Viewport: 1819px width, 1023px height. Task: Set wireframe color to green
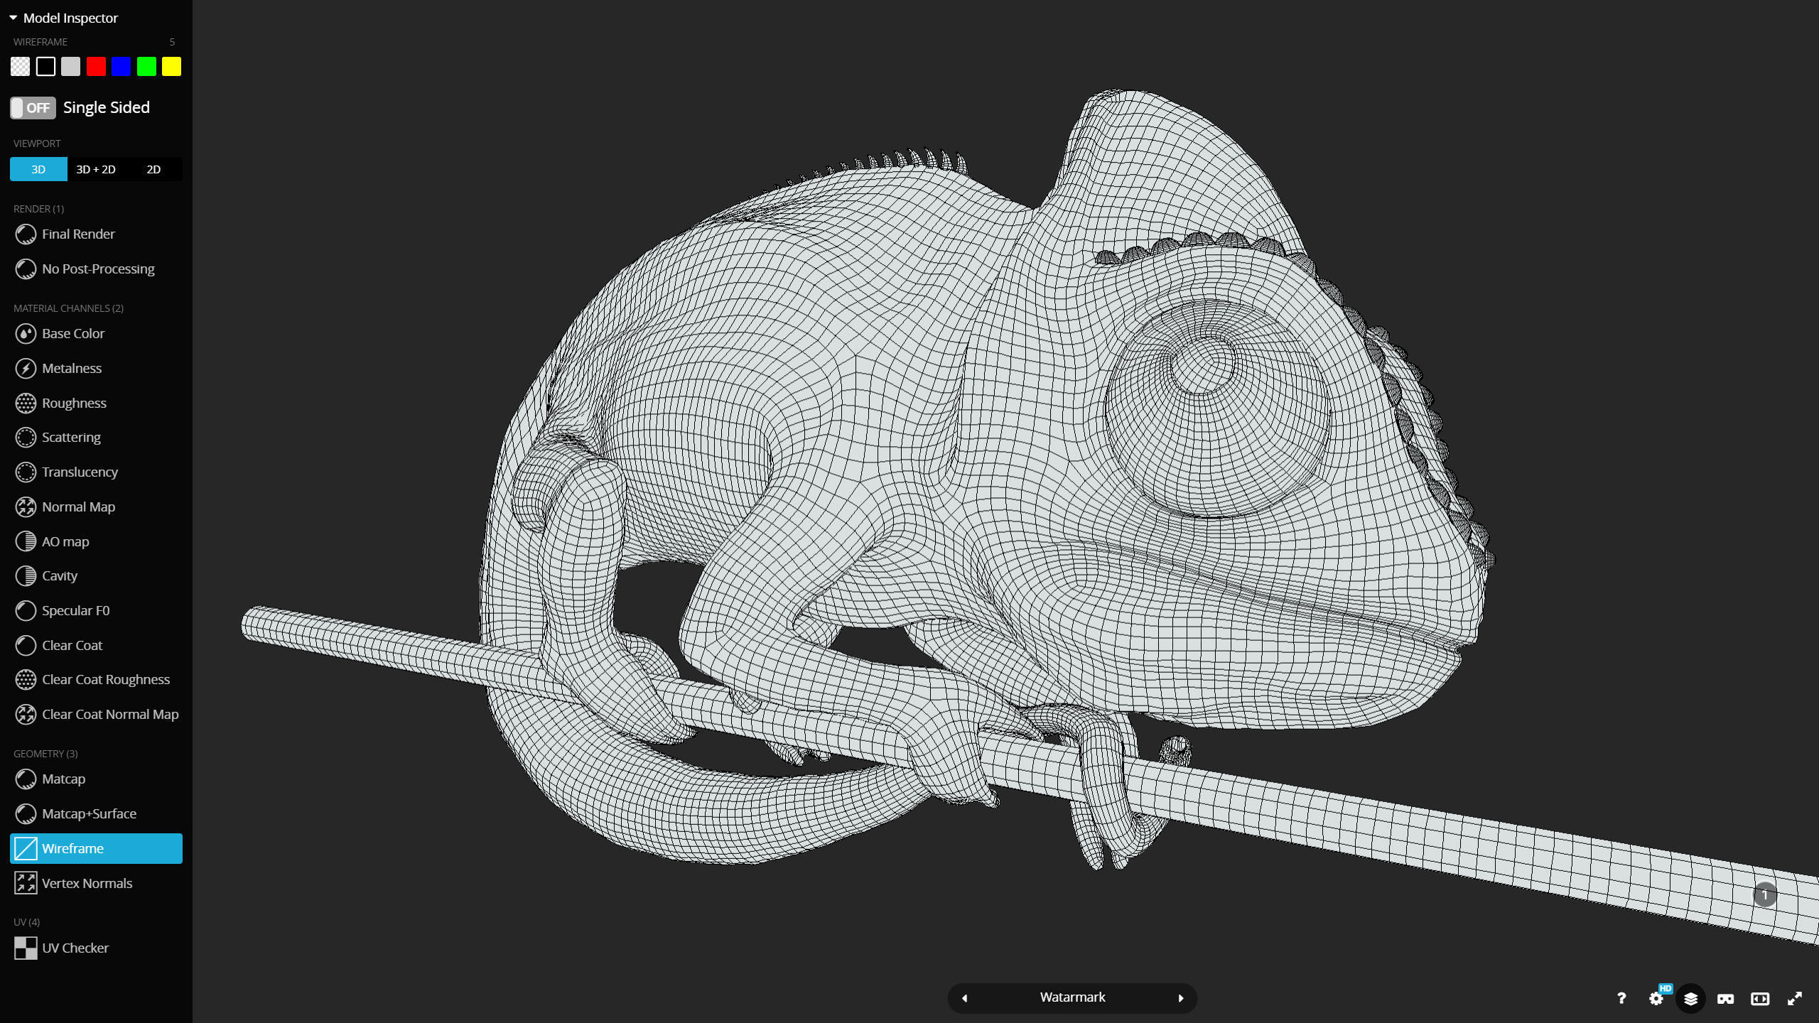pyautogui.click(x=146, y=67)
